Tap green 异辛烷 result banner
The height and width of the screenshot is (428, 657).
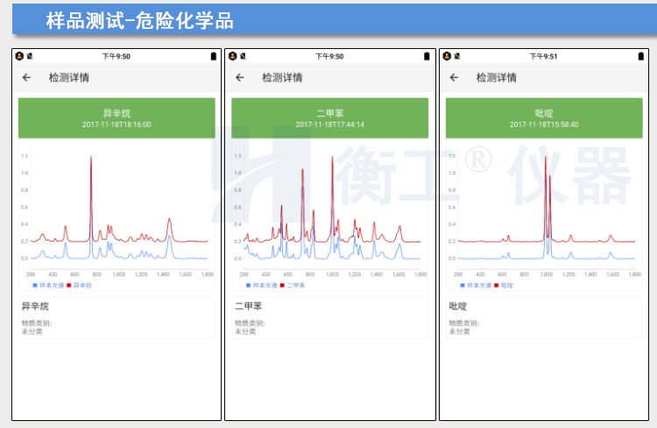pos(116,118)
